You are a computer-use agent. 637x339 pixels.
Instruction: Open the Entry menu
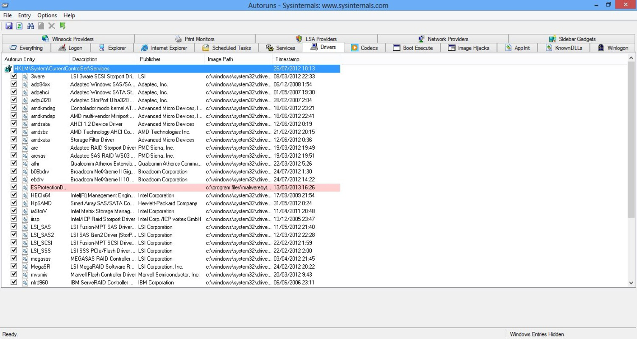coord(24,15)
